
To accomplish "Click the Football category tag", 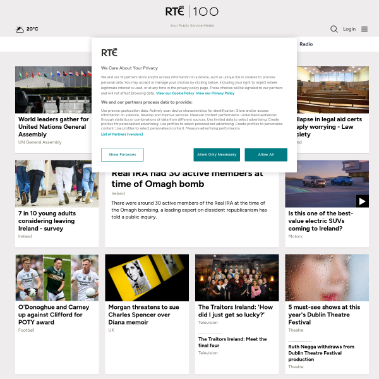I will (26, 330).
